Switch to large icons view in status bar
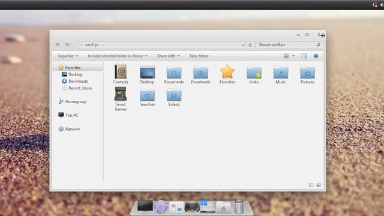Viewport: 384px width, 216px height. point(319,185)
